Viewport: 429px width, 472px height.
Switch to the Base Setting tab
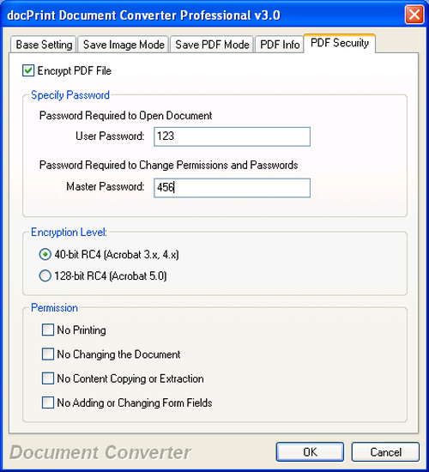tap(44, 45)
